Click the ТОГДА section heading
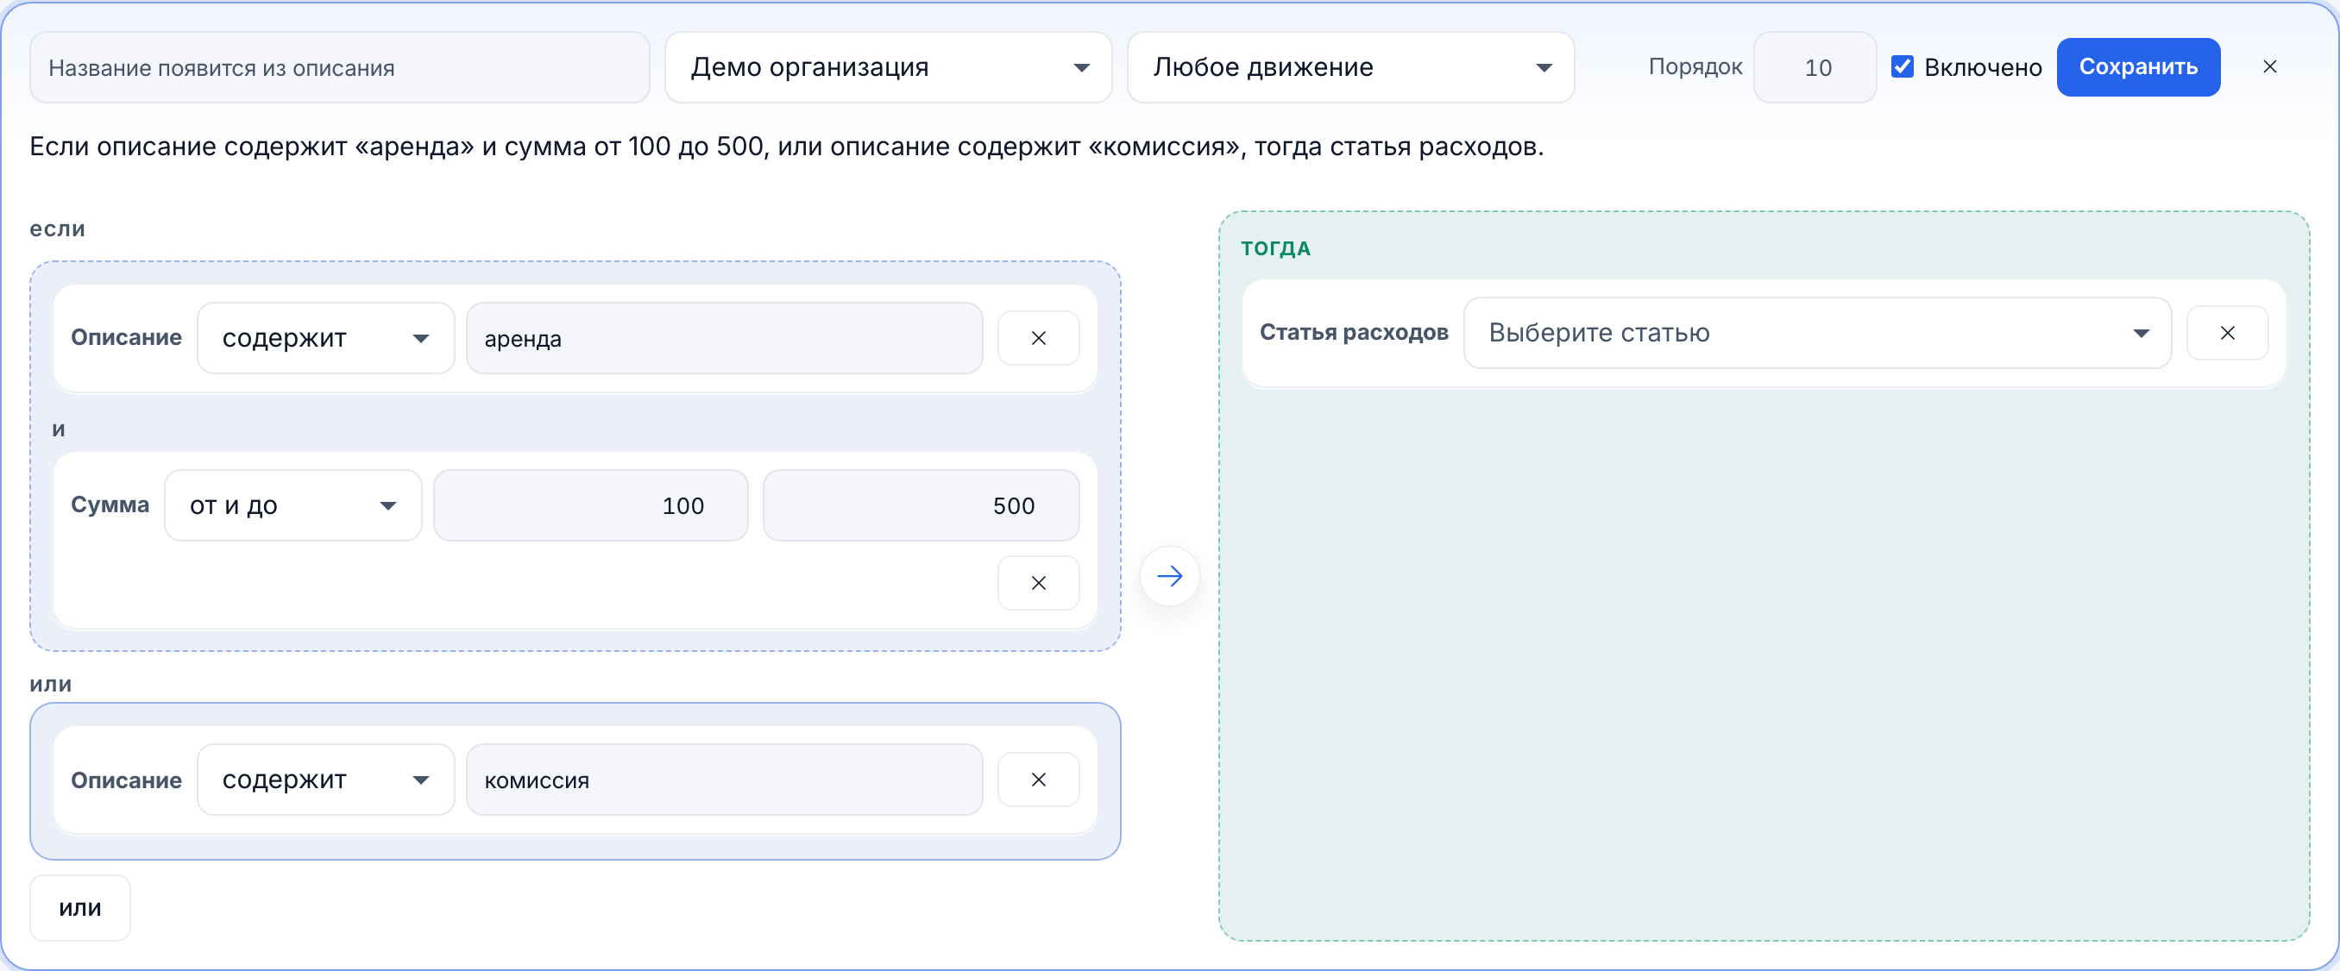 (1275, 248)
